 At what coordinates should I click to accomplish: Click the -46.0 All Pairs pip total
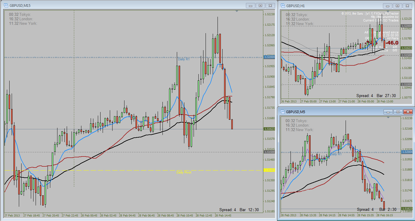pos(392,43)
